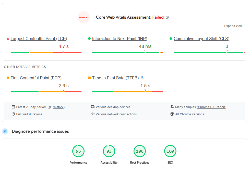The height and width of the screenshot is (172, 251).
Task: Open the Chrome UX Report link
Action: tap(211, 107)
